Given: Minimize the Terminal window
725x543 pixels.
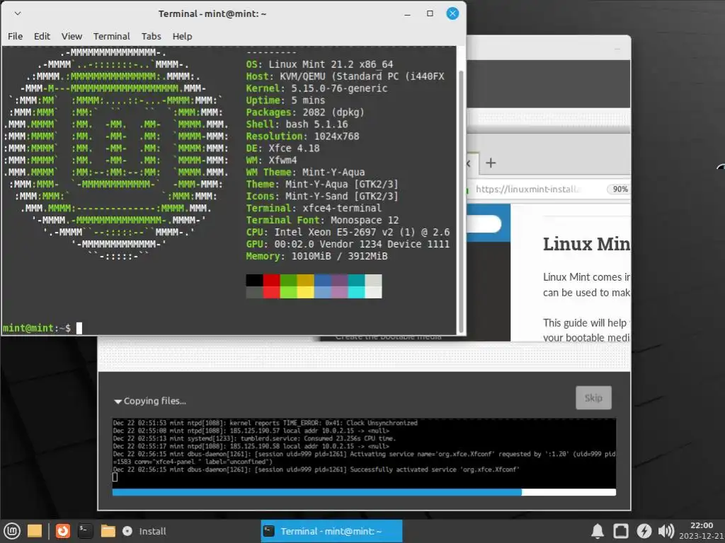Looking at the screenshot, I should [x=407, y=14].
